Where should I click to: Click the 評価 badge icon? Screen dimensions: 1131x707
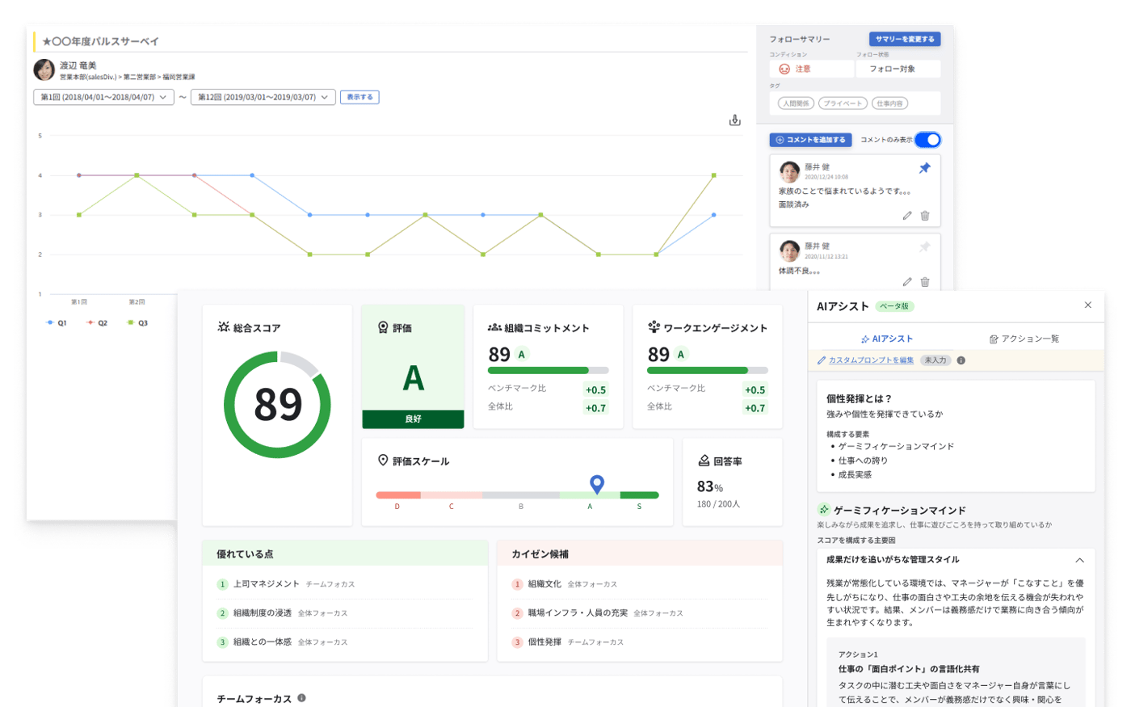coord(383,327)
